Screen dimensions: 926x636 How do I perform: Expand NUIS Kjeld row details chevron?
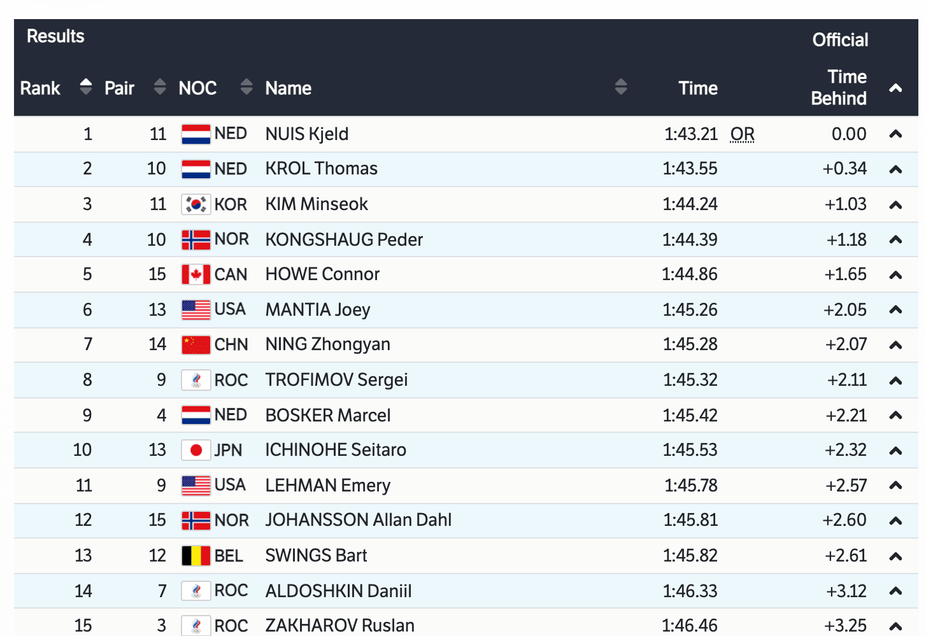(x=895, y=134)
